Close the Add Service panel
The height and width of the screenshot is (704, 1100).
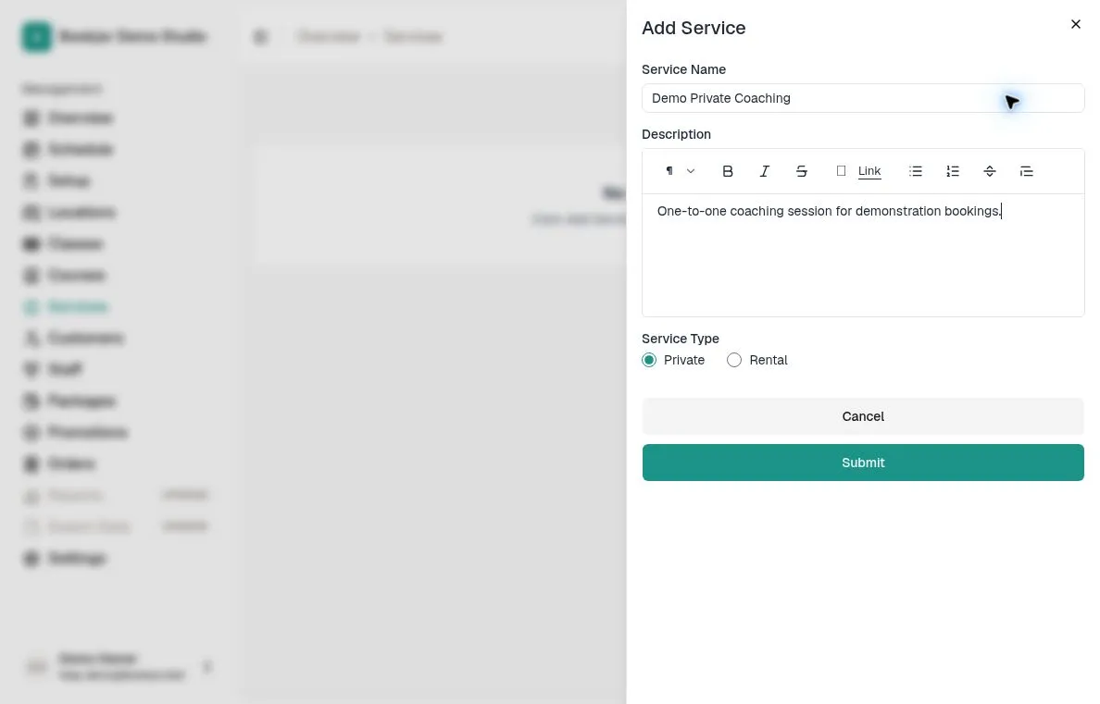coord(1075,25)
